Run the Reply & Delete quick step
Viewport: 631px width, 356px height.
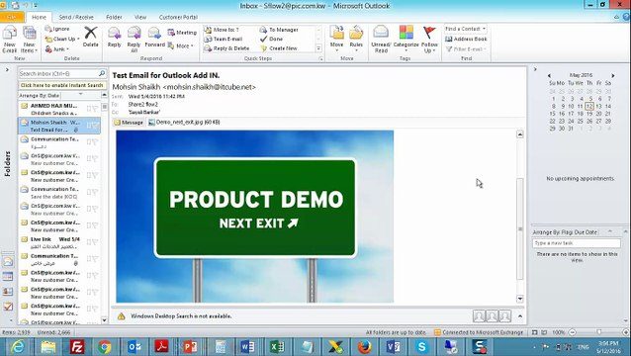pyautogui.click(x=226, y=48)
